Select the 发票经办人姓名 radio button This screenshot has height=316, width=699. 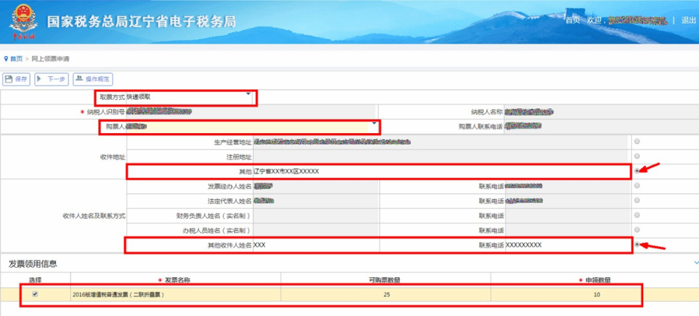click(x=637, y=185)
